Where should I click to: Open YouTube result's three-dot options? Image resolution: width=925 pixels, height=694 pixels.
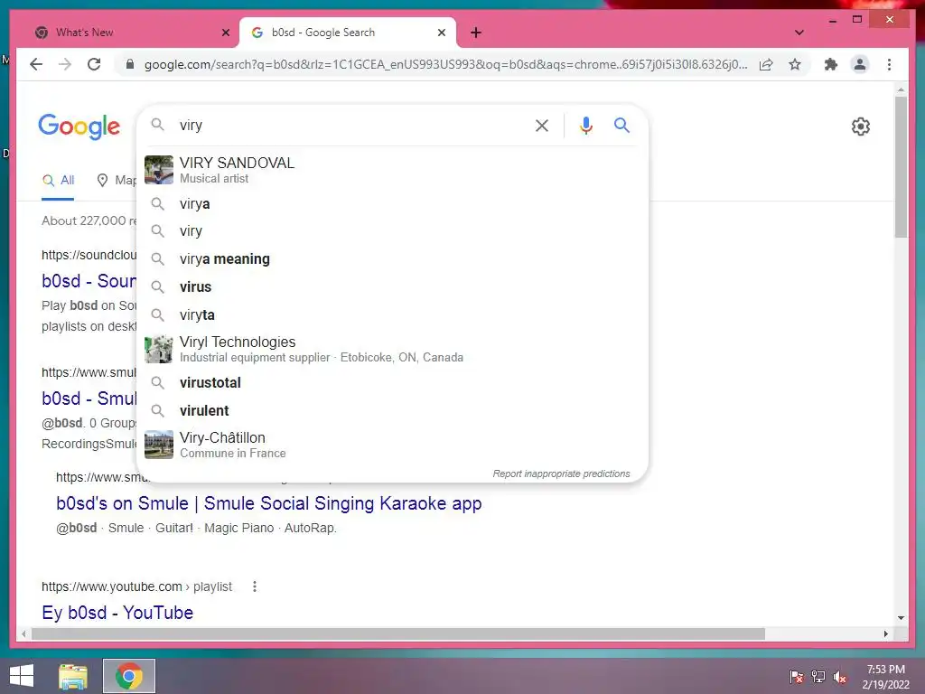point(254,586)
